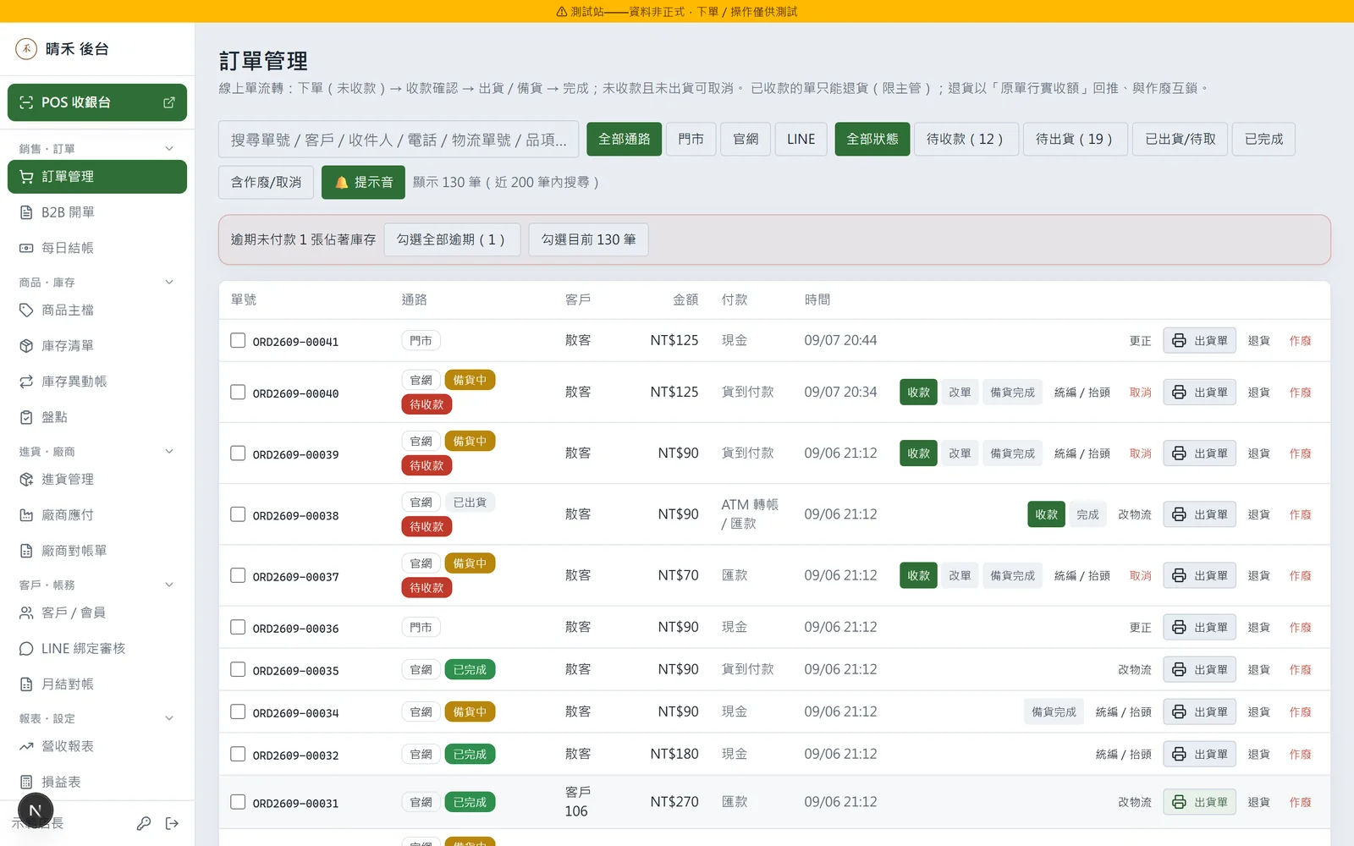1354x846 pixels.
Task: Click 改物流 for order ORD2609-00035
Action: click(x=1135, y=669)
